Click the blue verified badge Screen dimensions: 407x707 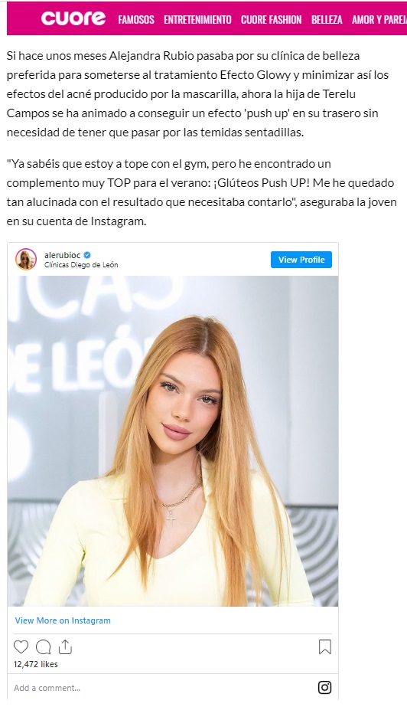coord(87,255)
